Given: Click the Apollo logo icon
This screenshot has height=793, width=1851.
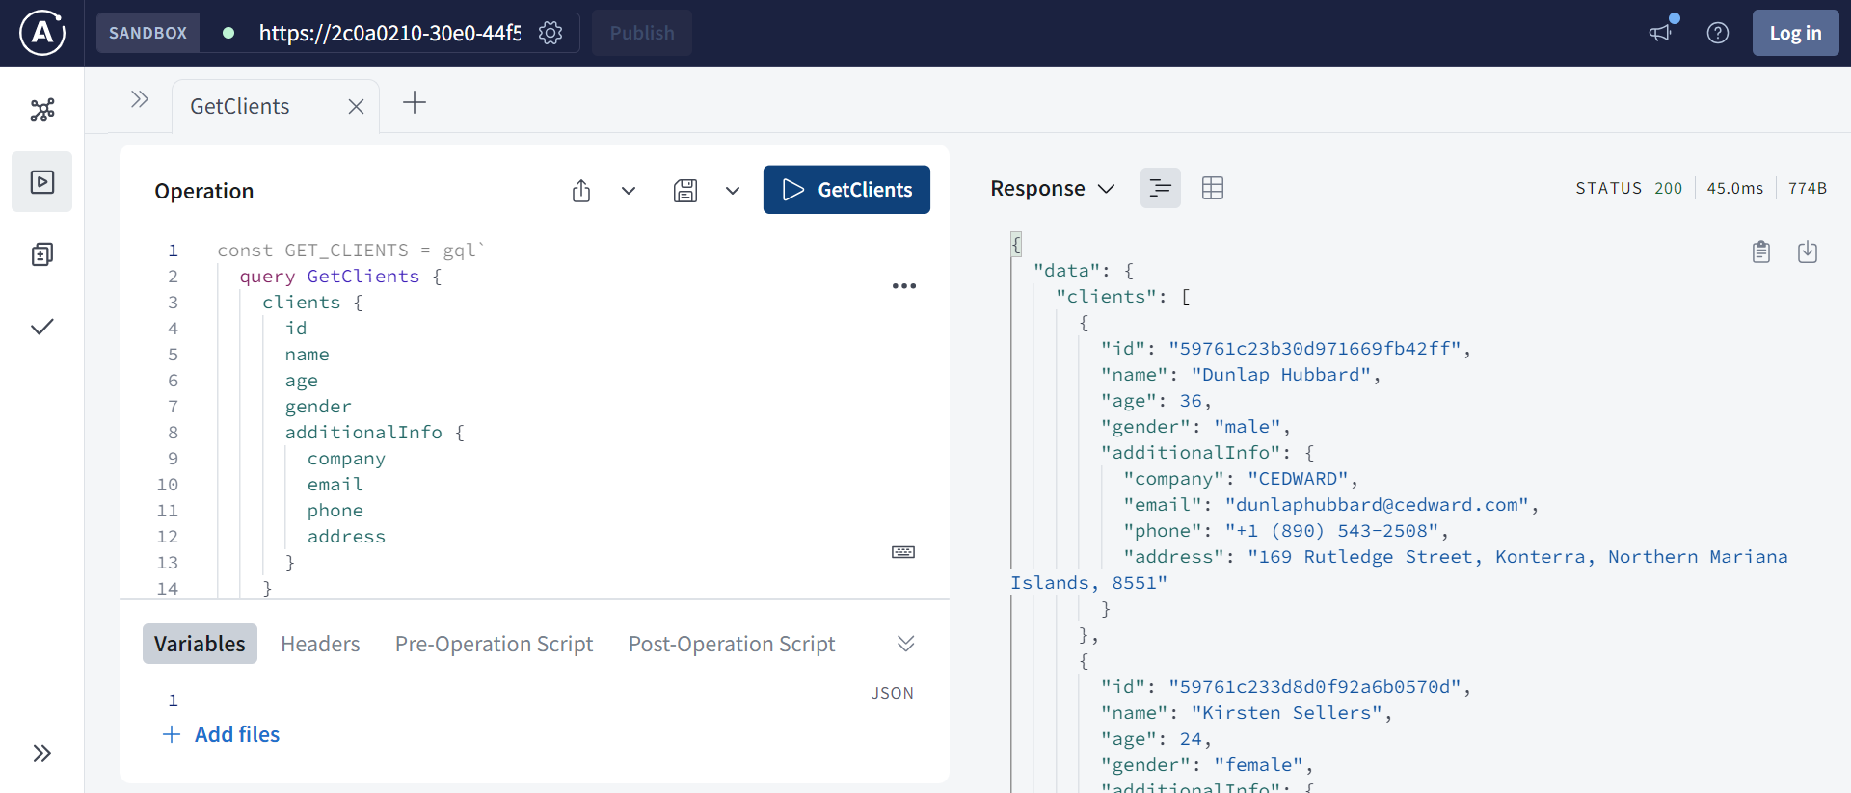Looking at the screenshot, I should (x=42, y=33).
